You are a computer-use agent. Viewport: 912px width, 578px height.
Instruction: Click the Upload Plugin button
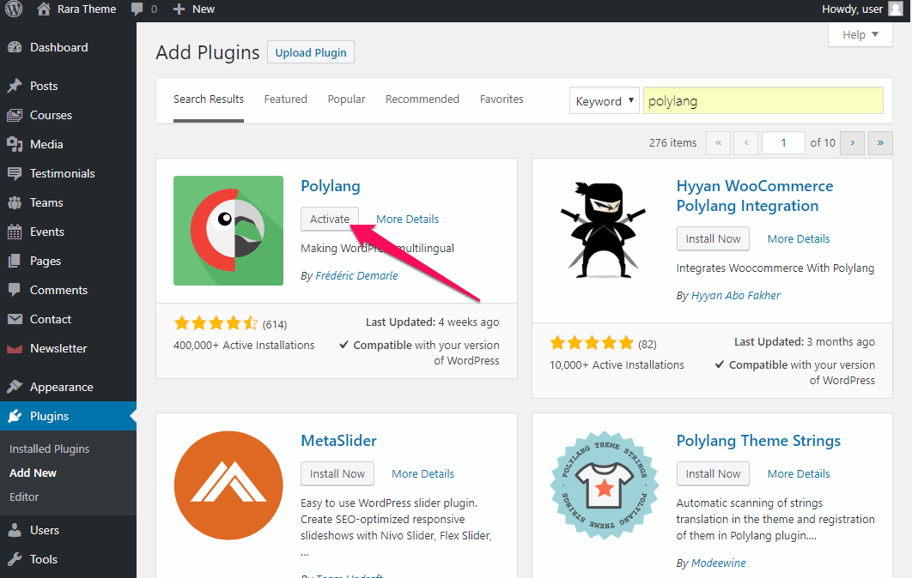point(311,52)
